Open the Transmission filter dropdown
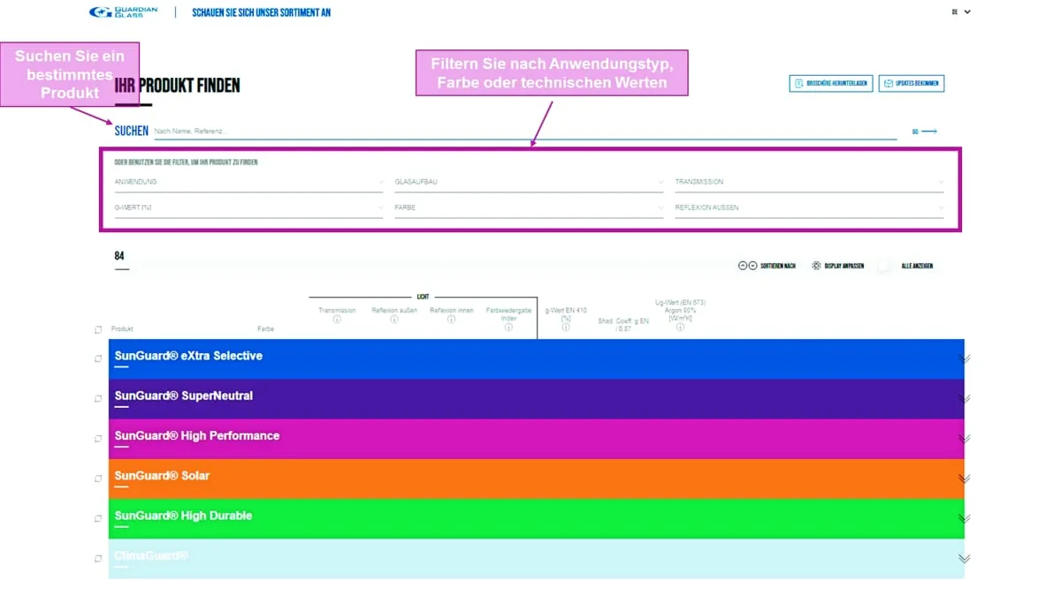 click(809, 182)
